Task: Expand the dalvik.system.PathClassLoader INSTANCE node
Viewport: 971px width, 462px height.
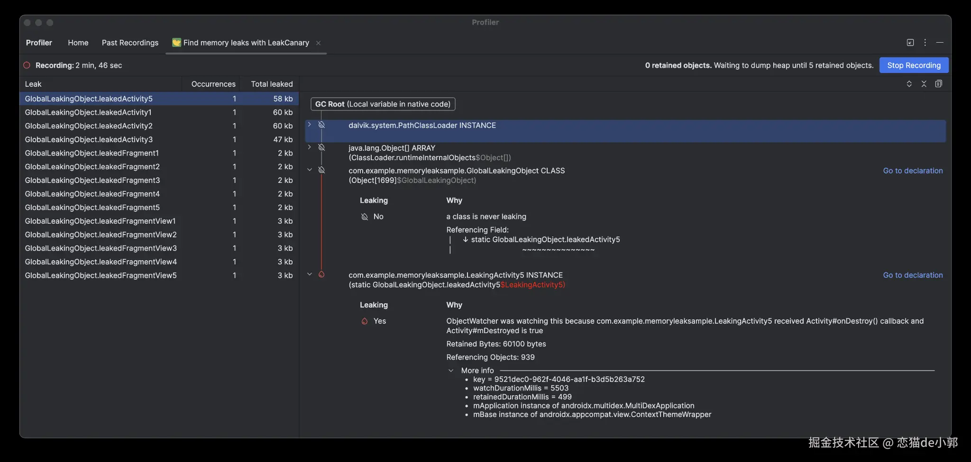Action: tap(310, 124)
